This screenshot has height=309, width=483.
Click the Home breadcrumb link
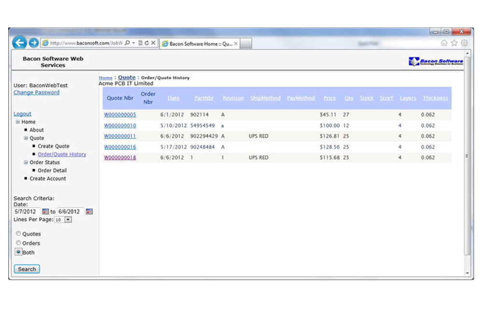click(x=105, y=78)
